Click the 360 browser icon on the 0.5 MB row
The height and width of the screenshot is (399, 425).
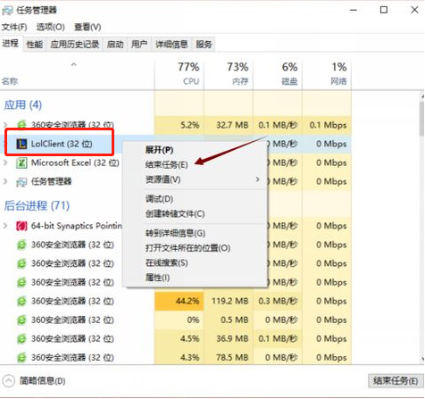21,320
